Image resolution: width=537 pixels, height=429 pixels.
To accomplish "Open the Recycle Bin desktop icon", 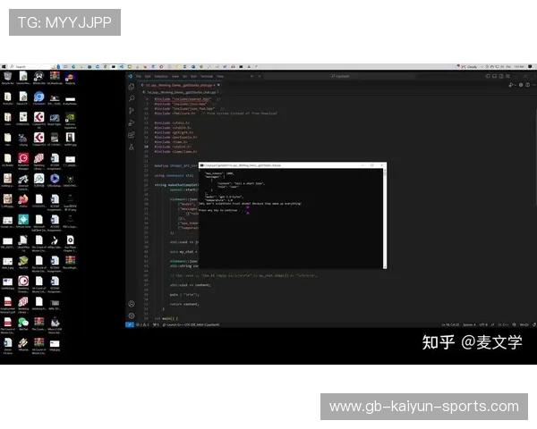I will click(8, 77).
